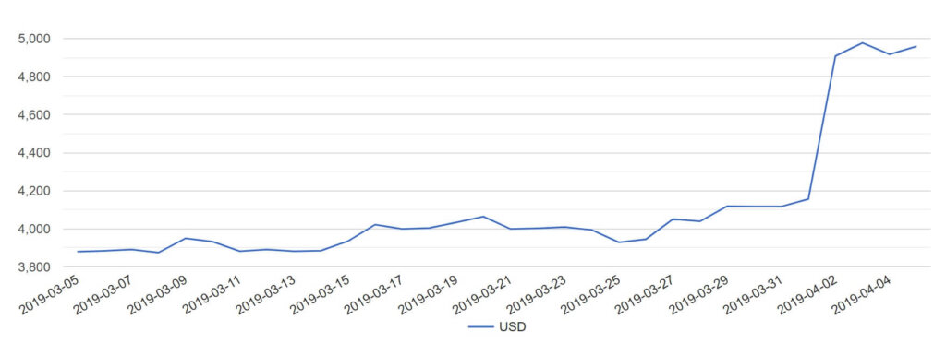Select the 2019-03-31 date label

756,293
